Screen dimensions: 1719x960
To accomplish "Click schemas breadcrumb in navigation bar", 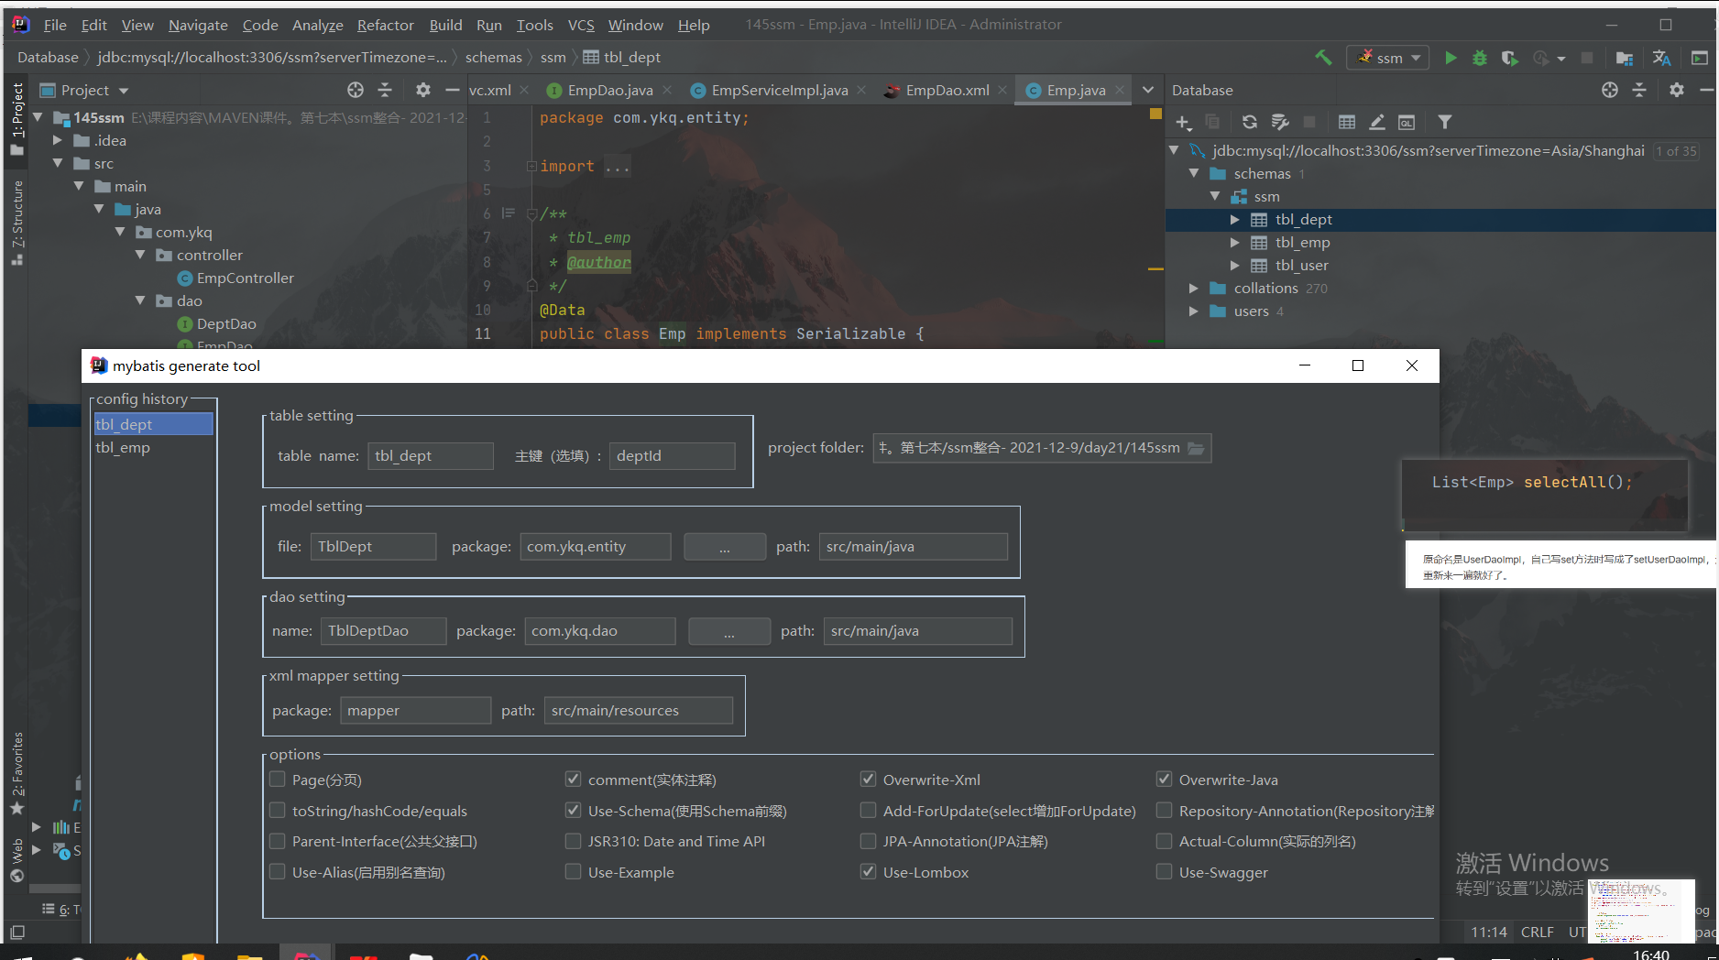I will (493, 58).
